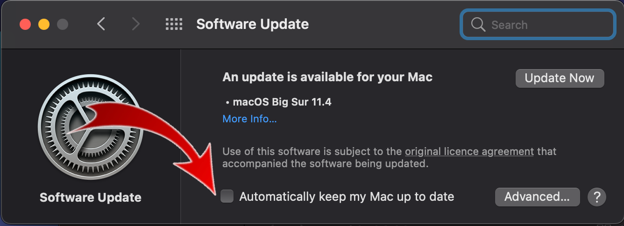Open help with the question mark button
This screenshot has width=624, height=226.
point(597,197)
